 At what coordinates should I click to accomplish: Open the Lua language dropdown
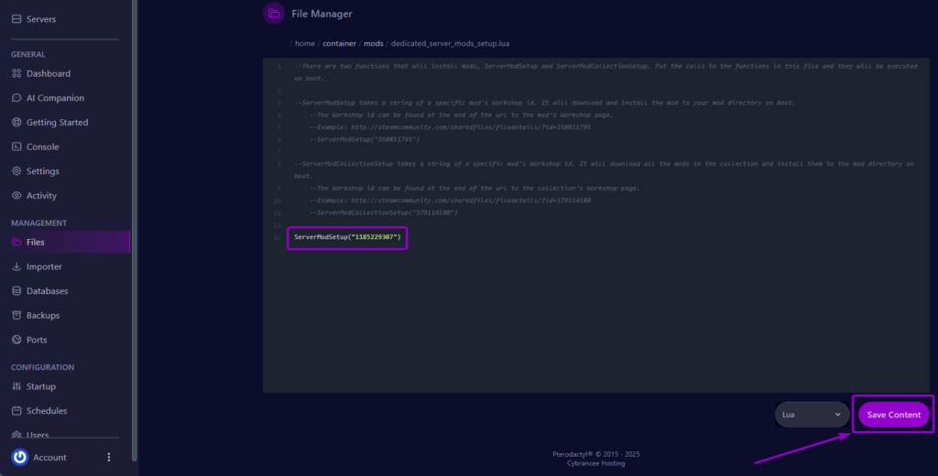812,415
